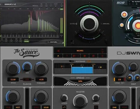The image size is (140, 109).
Task: Click the filter slope icon under Hipass
Action: [x=64, y=107]
